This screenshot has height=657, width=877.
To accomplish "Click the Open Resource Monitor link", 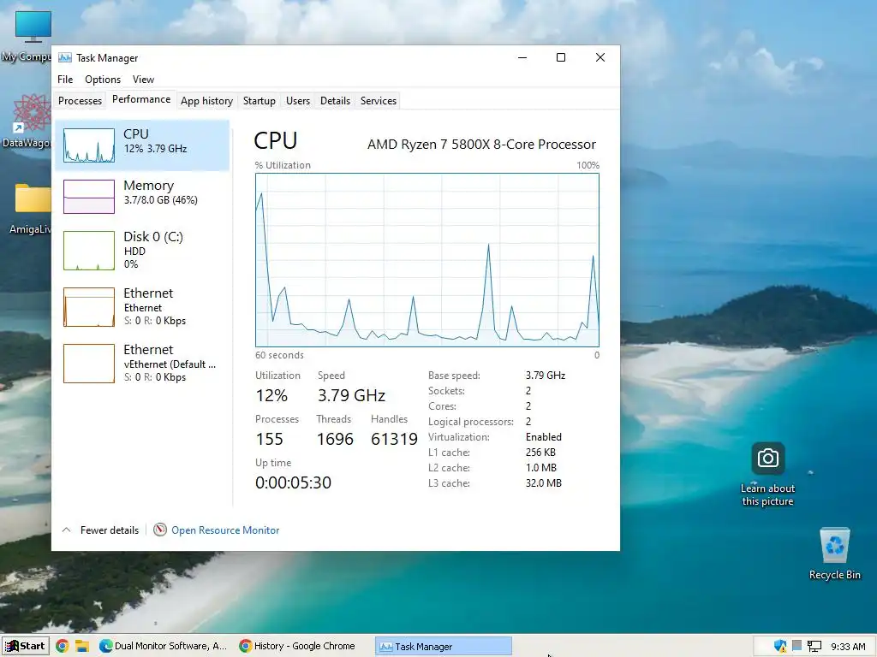I will [x=225, y=530].
